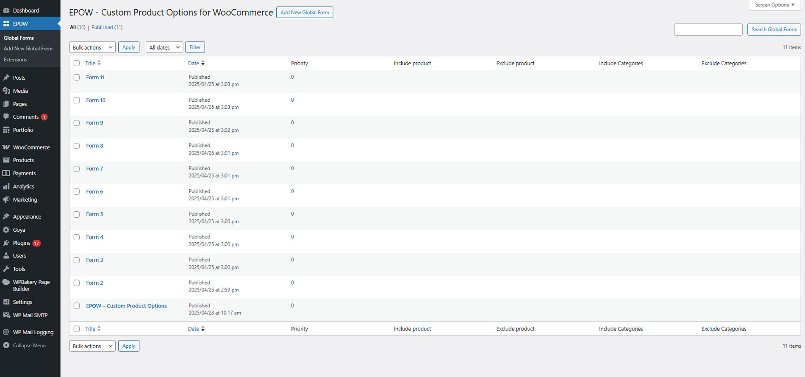This screenshot has height=377, width=805.
Task: Click the WPBakery Page Builder icon
Action: click(x=6, y=282)
